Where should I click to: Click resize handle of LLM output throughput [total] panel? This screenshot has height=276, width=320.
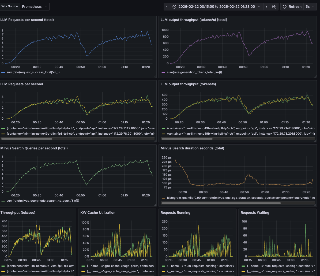coord(315,77)
